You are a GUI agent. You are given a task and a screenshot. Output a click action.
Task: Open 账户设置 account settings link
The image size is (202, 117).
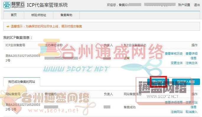click(x=184, y=5)
